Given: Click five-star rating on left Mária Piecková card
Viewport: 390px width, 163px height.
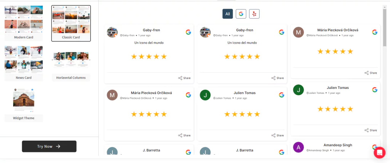Looking at the screenshot, I should coord(149,114).
